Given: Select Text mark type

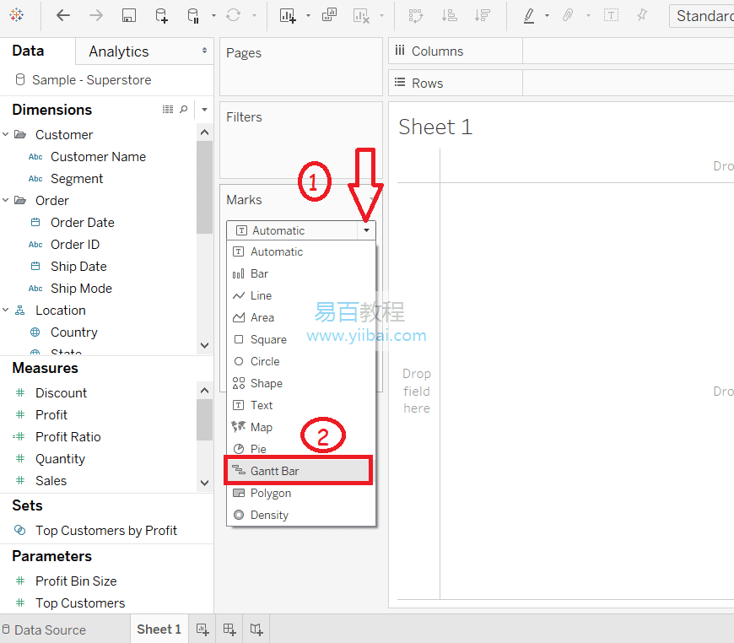Looking at the screenshot, I should 301,405.
